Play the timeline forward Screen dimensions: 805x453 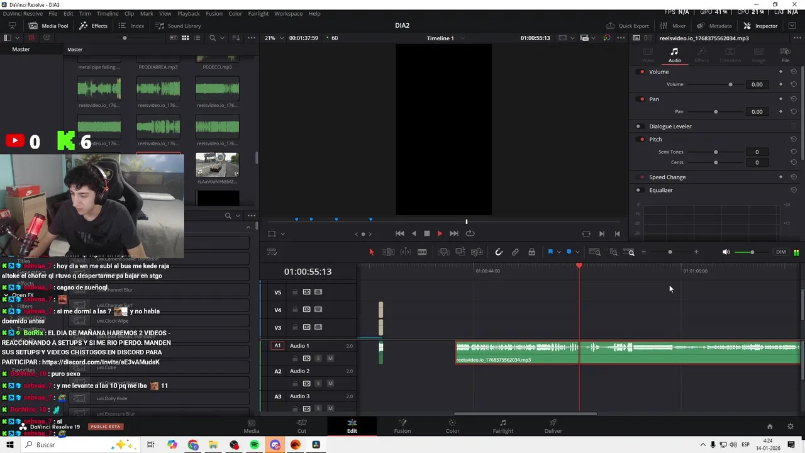click(440, 233)
